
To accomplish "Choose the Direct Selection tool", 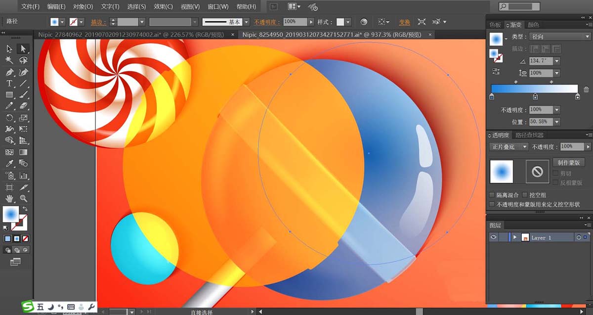I will (x=23, y=49).
